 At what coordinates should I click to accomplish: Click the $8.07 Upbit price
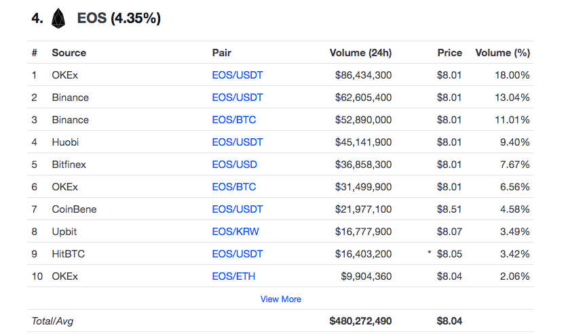tap(449, 232)
